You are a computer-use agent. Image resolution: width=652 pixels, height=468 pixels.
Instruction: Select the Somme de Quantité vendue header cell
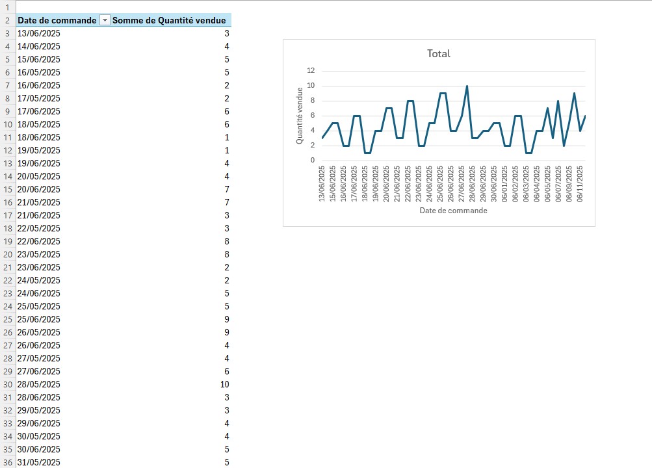pyautogui.click(x=170, y=20)
